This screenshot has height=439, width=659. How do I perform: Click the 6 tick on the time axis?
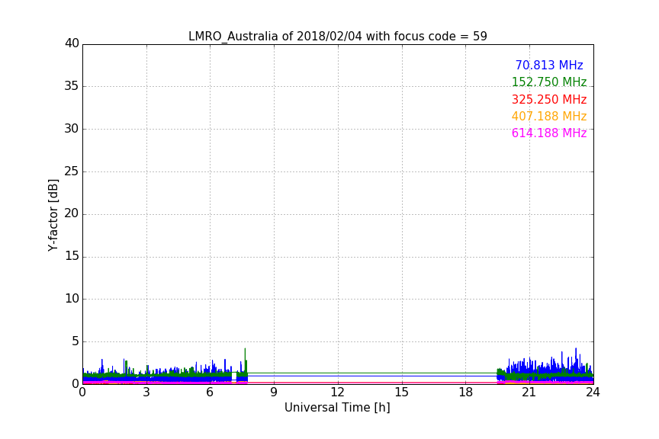(x=211, y=393)
